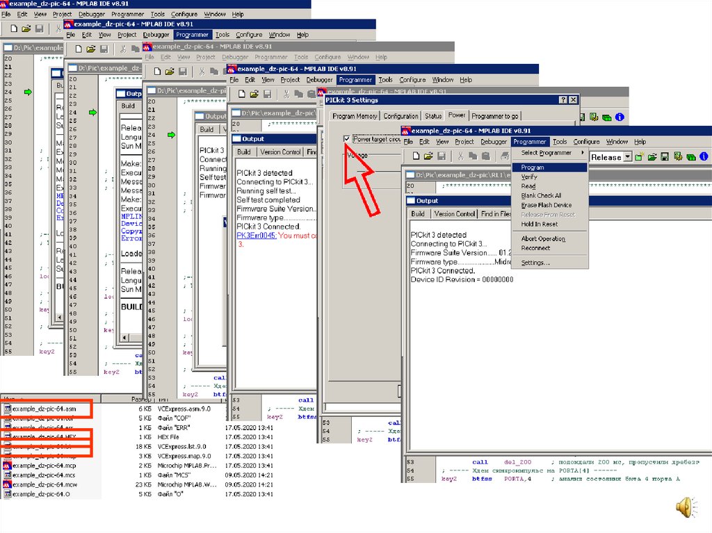
Task: Click Save icon in window showing PK3Err0045 error
Action: coord(267,94)
